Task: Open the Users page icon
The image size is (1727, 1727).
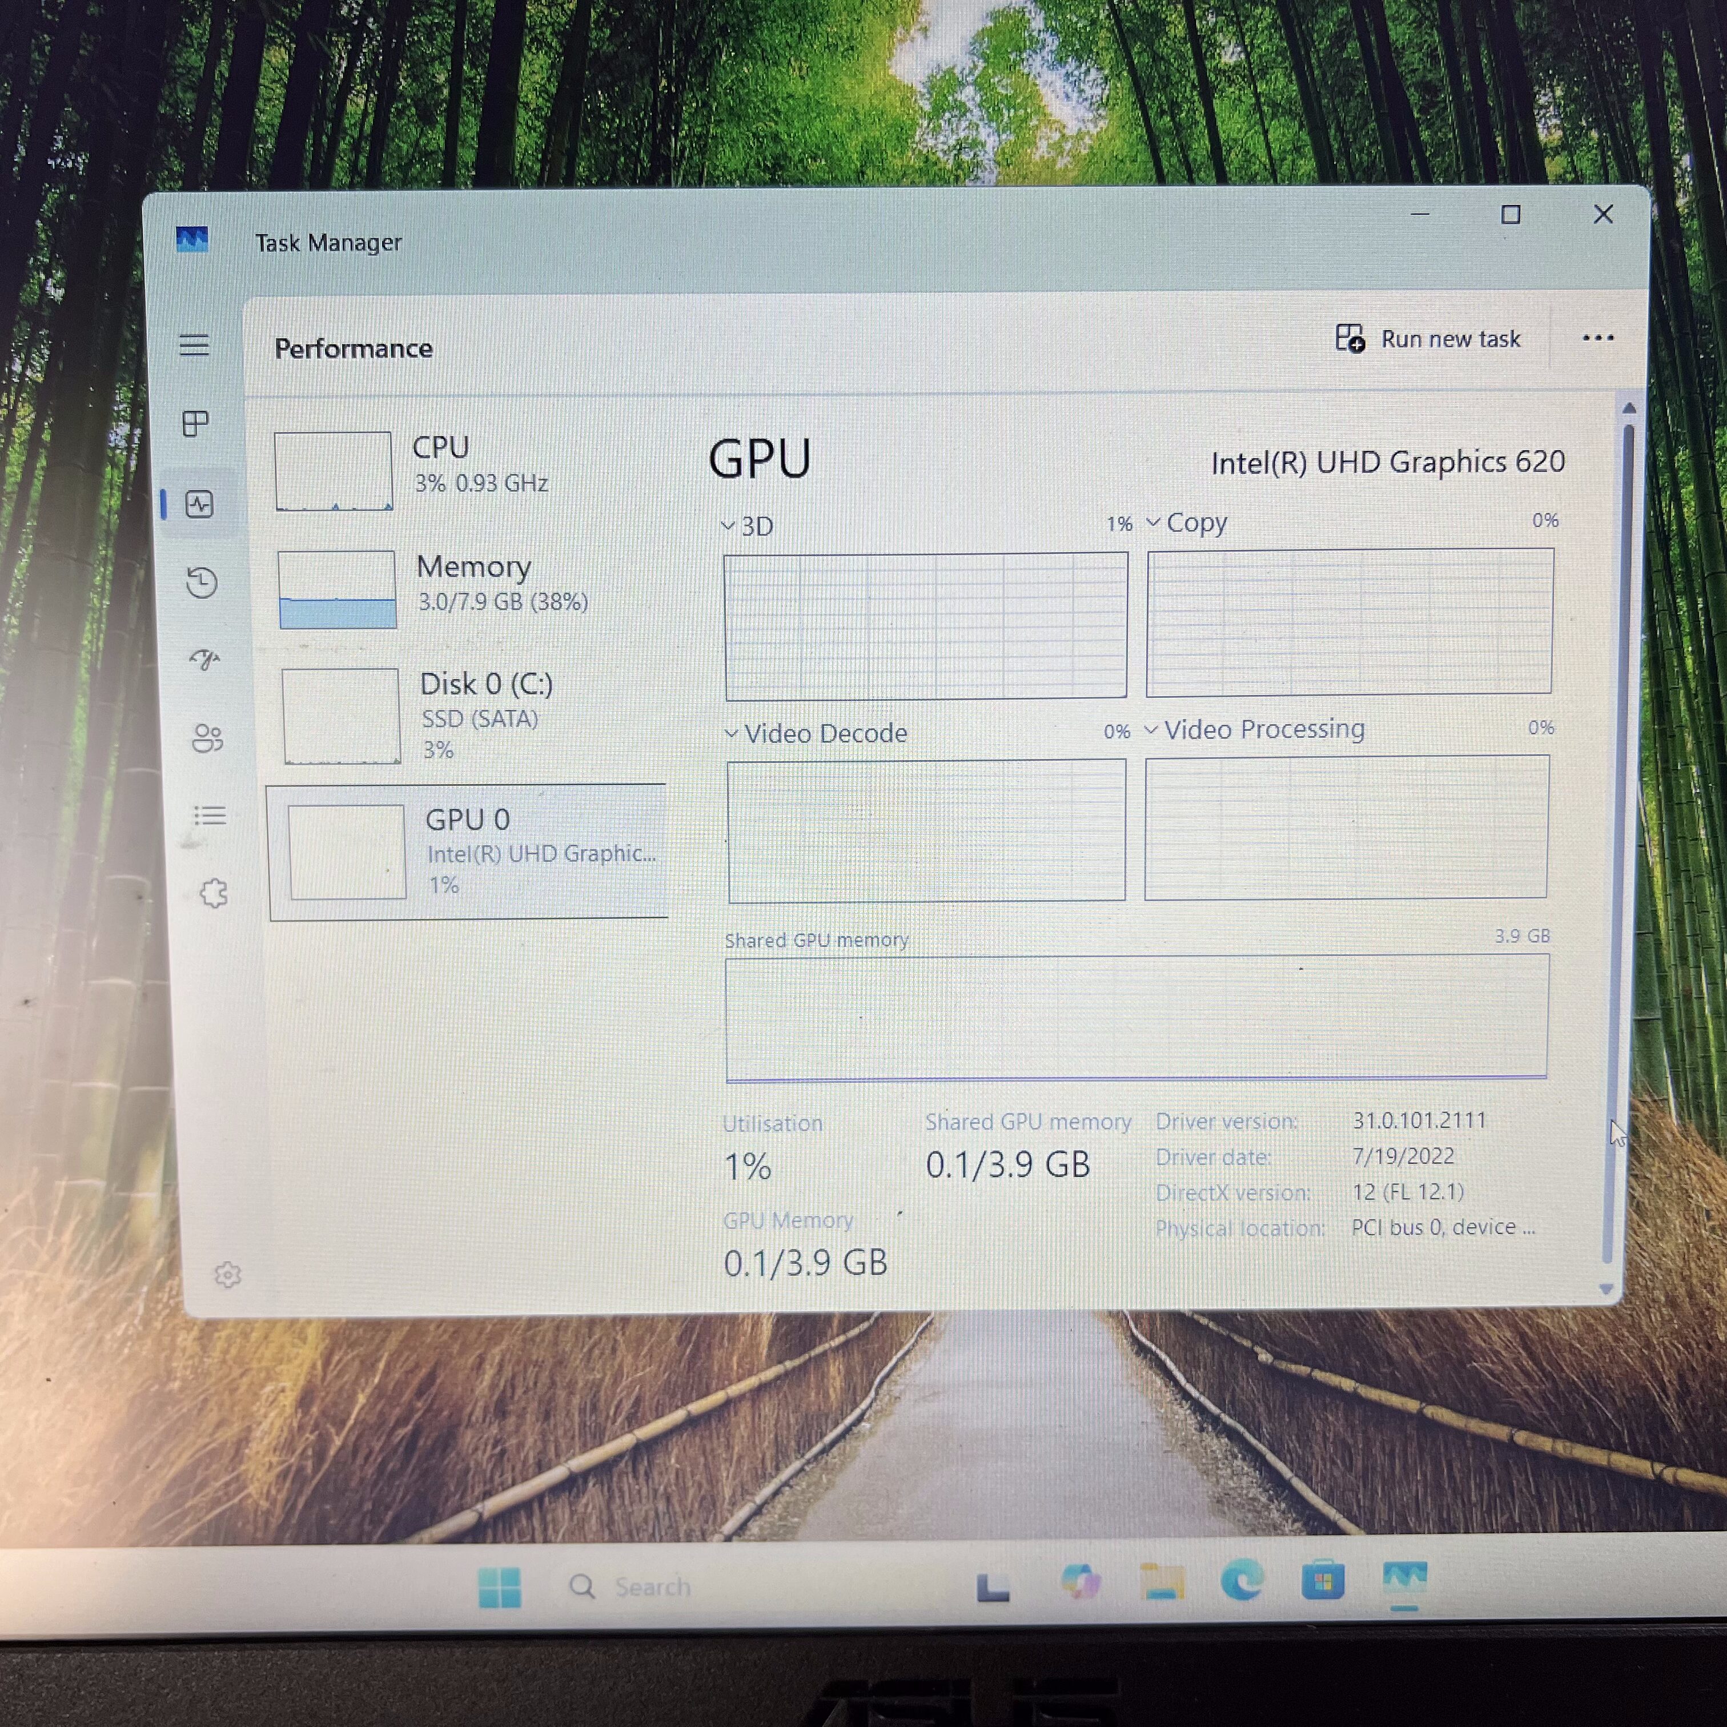Action: pyautogui.click(x=207, y=738)
